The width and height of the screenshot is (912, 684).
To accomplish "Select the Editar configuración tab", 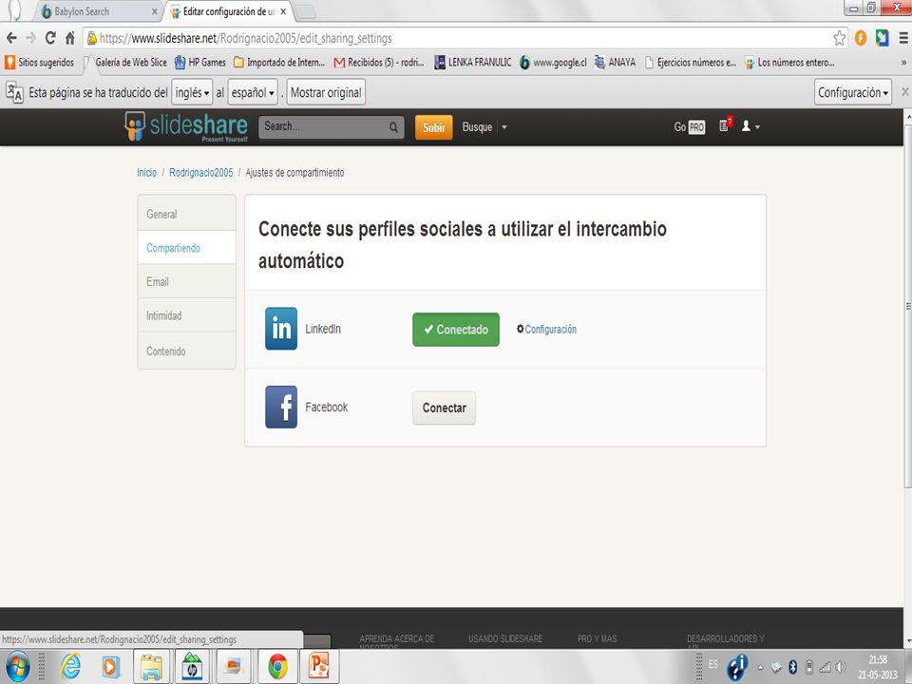I will [x=229, y=11].
